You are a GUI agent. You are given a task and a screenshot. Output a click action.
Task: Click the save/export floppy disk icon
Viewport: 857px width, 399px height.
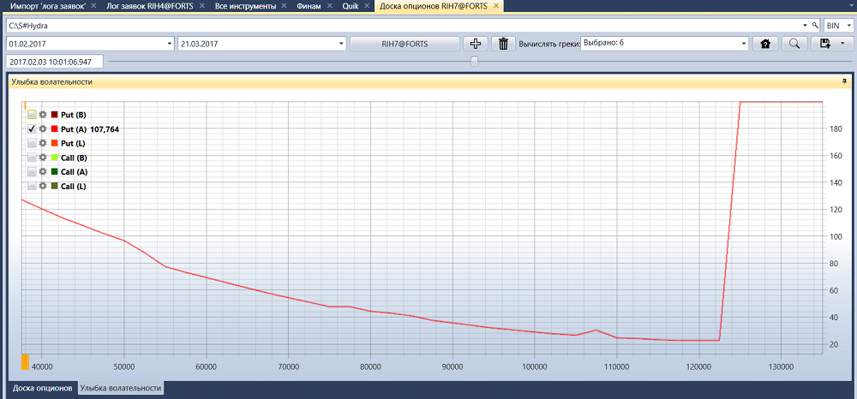[824, 44]
